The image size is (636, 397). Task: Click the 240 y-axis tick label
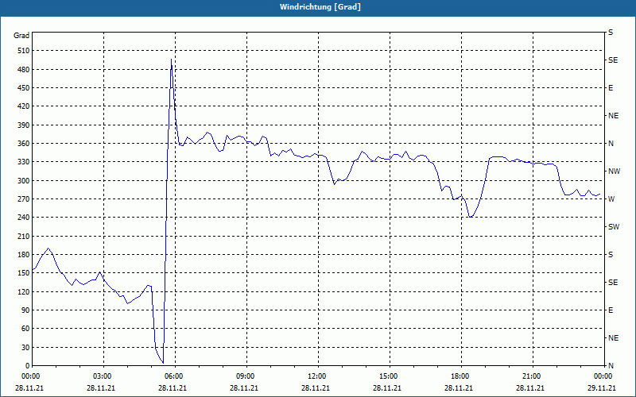tap(24, 218)
